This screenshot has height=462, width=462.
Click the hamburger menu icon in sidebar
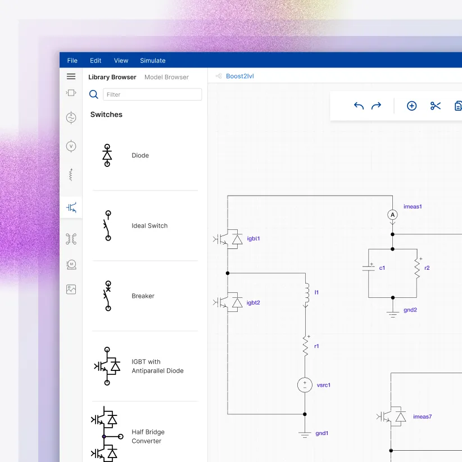(x=71, y=76)
